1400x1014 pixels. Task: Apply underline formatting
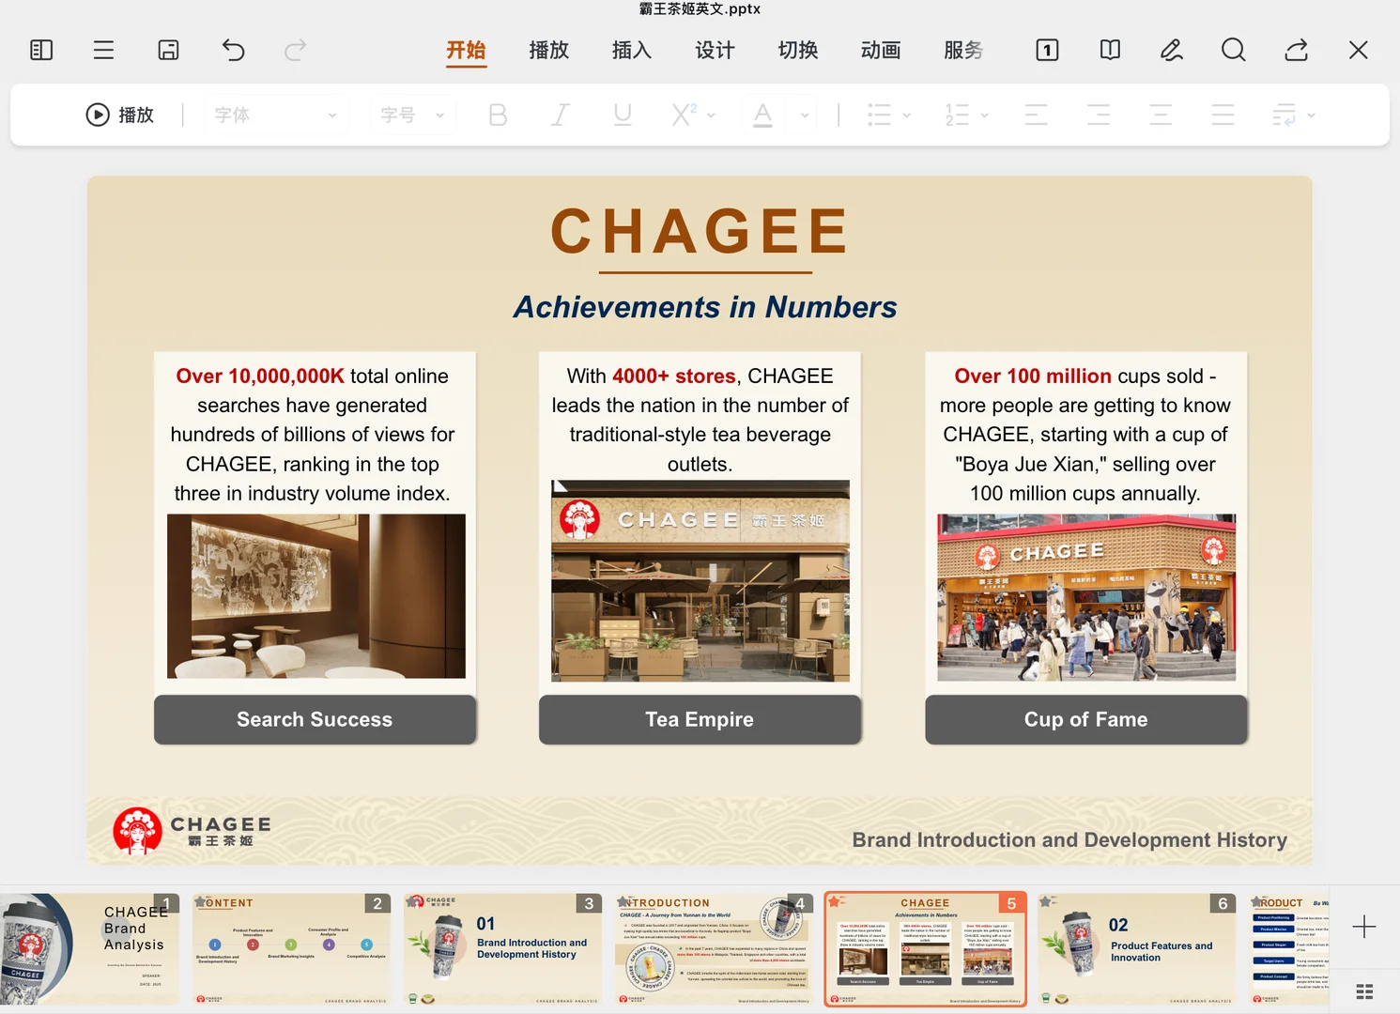622,115
